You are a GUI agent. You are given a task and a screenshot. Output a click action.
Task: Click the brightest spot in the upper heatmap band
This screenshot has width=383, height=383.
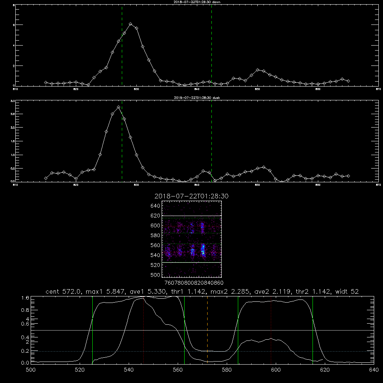[202, 227]
